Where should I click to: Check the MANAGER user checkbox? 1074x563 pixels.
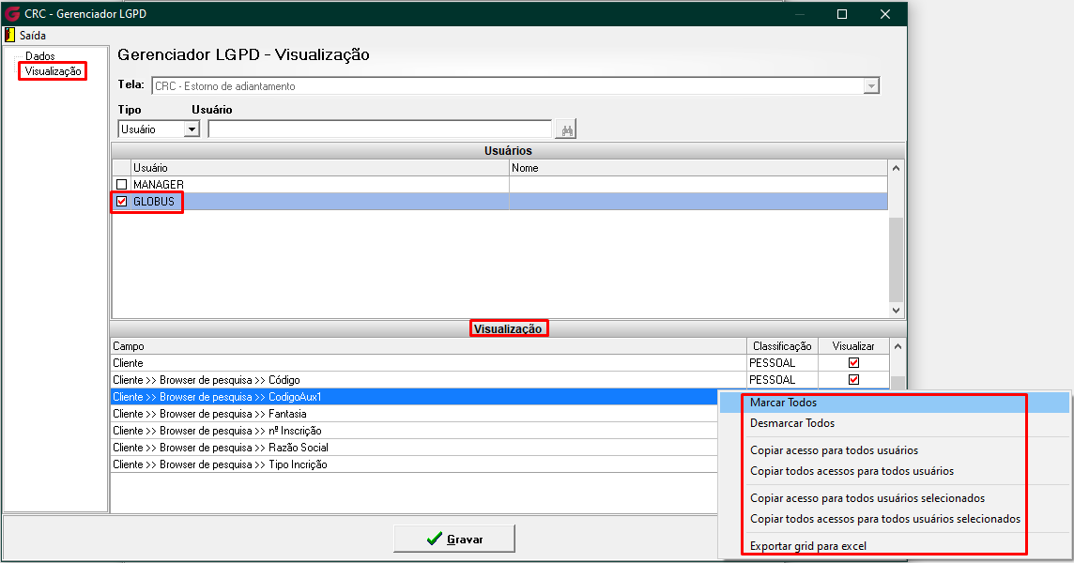121,184
